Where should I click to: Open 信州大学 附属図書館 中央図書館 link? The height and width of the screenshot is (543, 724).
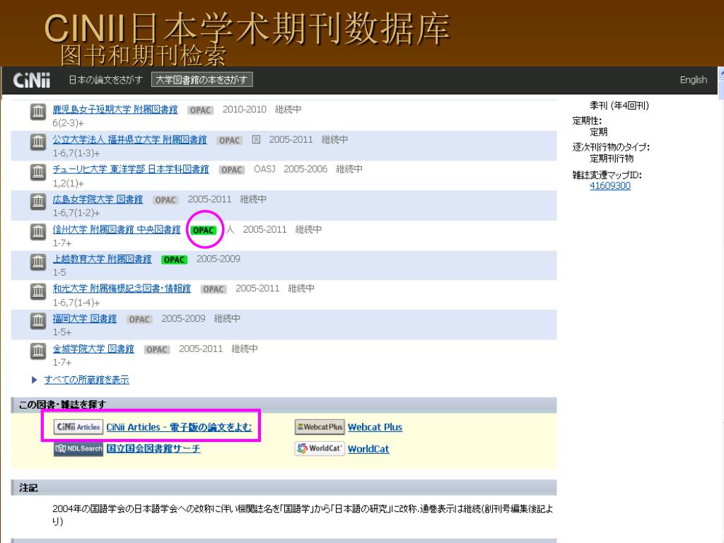coord(117,229)
